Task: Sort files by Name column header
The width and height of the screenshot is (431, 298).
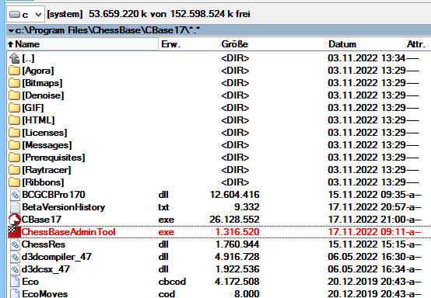Action: point(82,44)
